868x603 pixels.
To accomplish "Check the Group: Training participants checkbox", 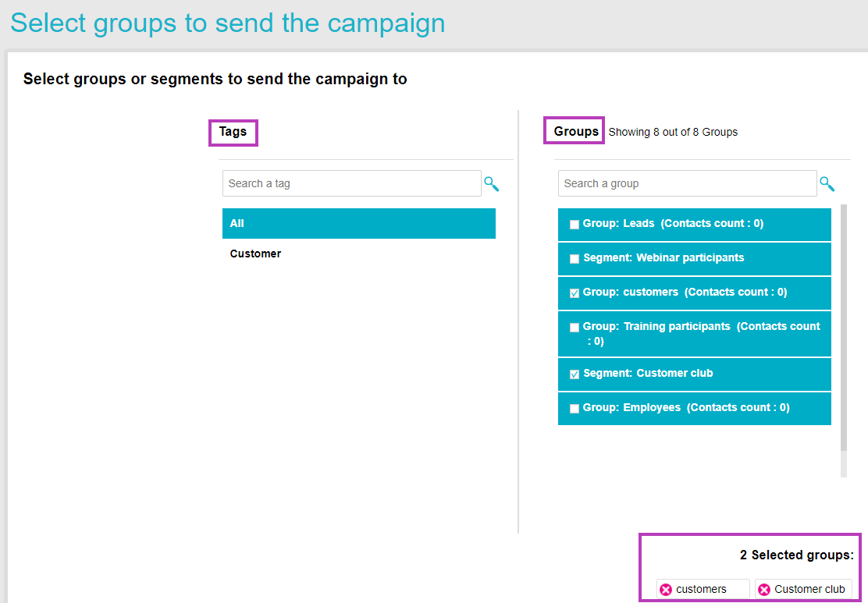I will [x=574, y=327].
